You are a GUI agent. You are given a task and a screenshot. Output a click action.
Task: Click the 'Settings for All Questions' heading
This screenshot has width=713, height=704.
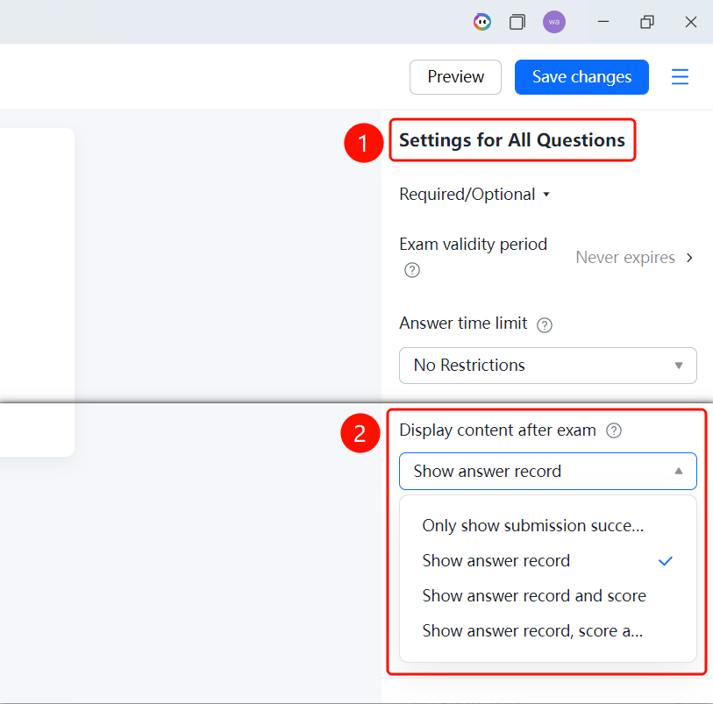click(512, 140)
